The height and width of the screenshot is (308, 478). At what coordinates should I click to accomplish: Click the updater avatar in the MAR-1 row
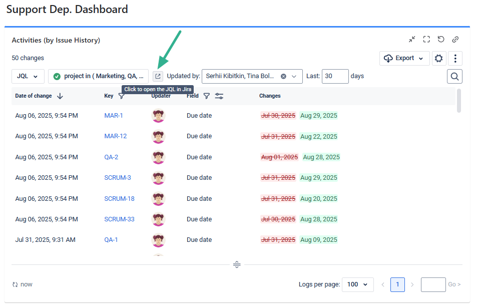pos(158,116)
